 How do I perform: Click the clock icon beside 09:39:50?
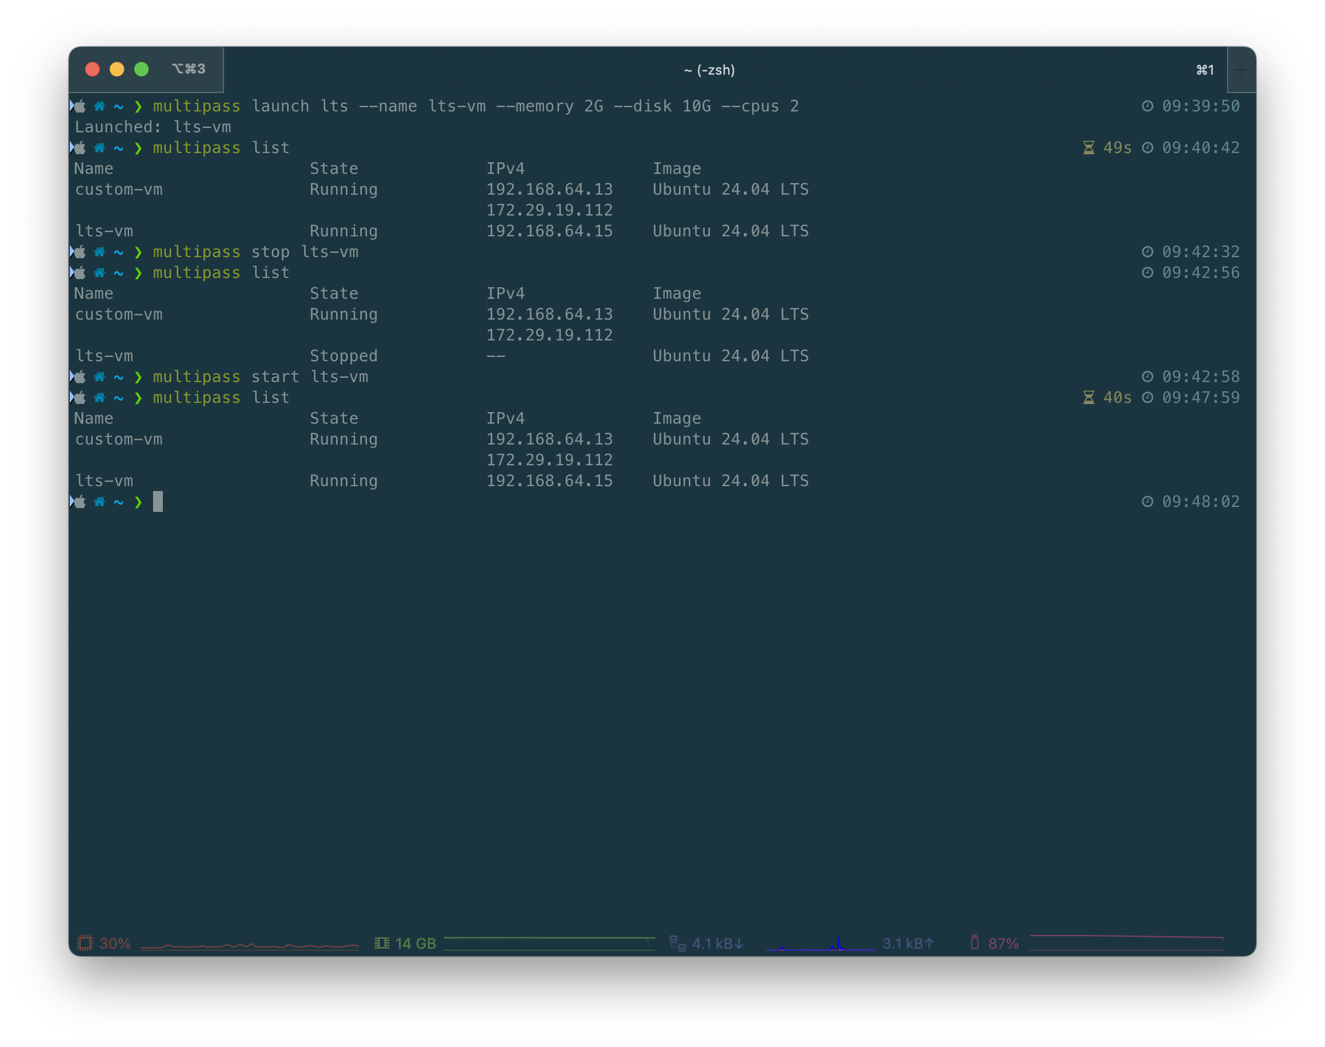pyautogui.click(x=1147, y=106)
